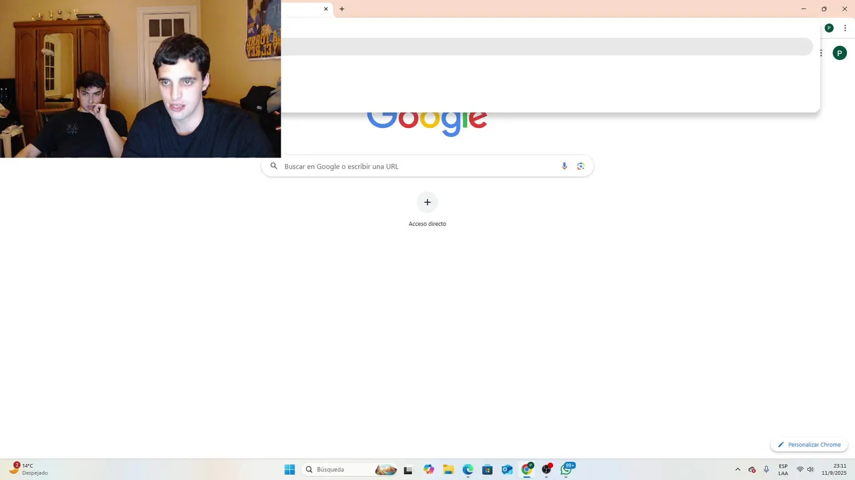Launch Microsoft Edge from the taskbar
This screenshot has width=855, height=480.
[468, 469]
